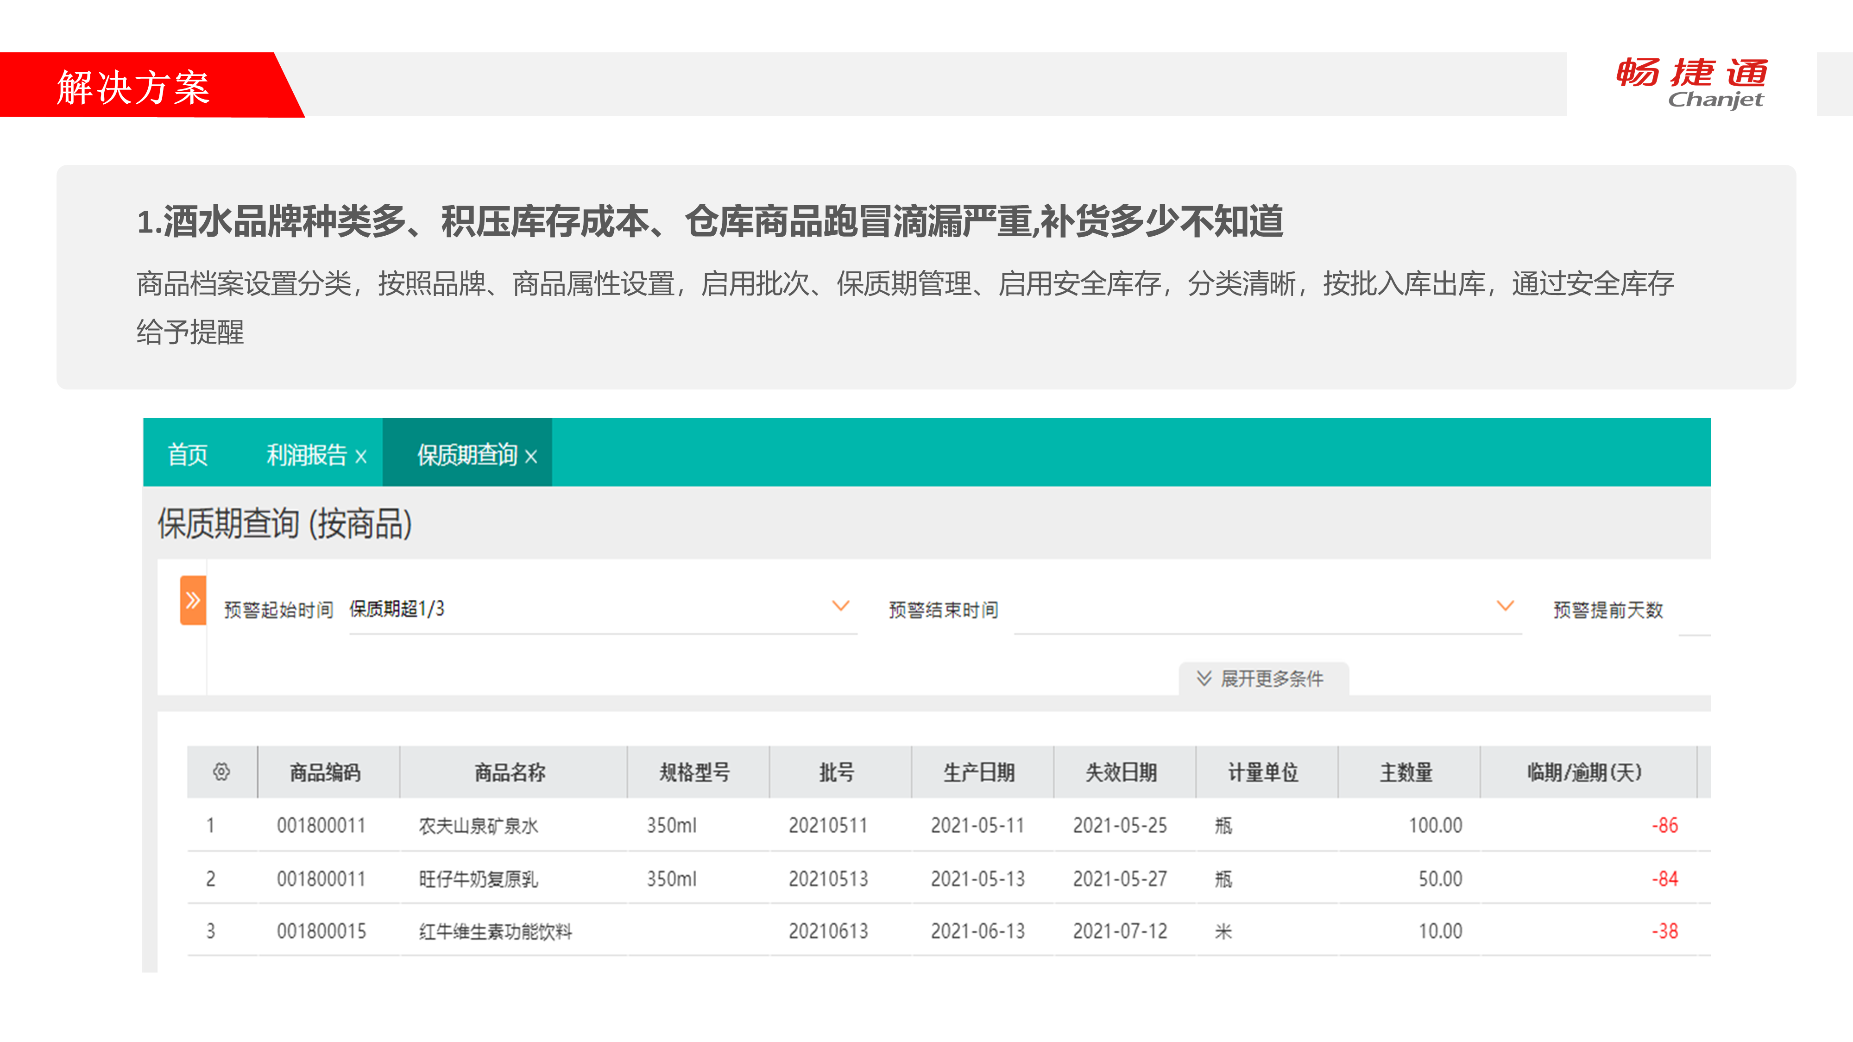The height and width of the screenshot is (1042, 1853).
Task: Select the 保质期查询 tab
Action: pos(467,454)
